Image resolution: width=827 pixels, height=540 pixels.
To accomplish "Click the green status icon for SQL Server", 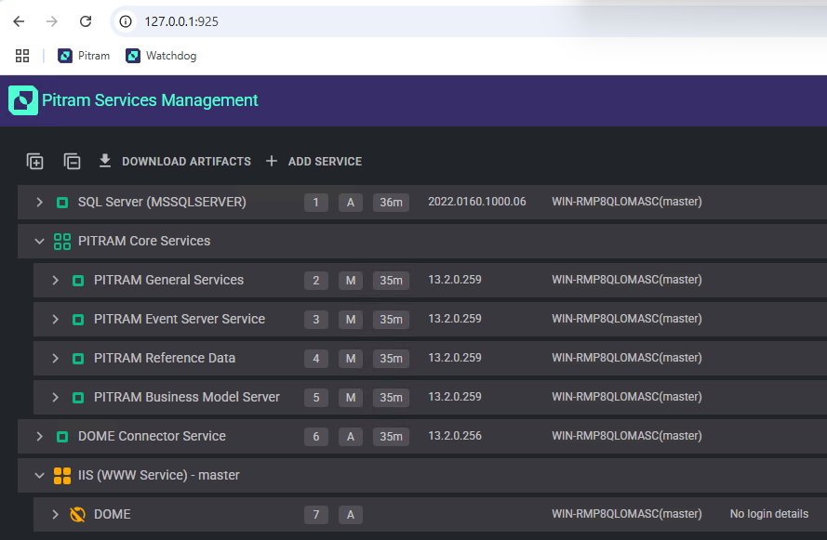I will (62, 203).
